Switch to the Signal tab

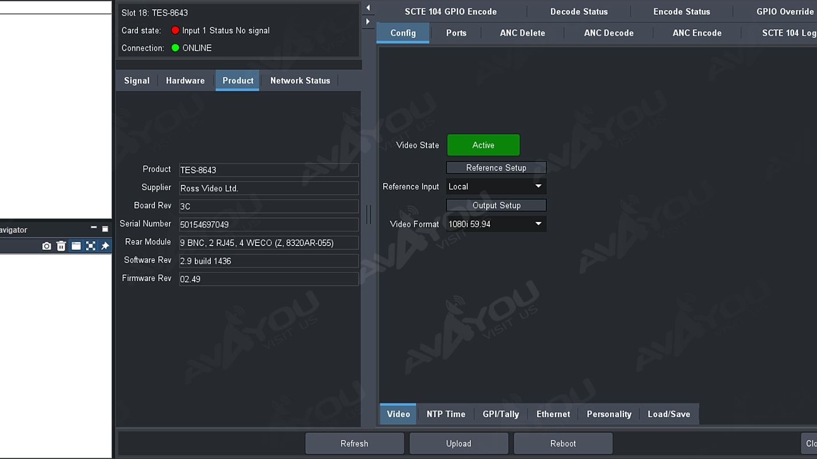coord(137,80)
